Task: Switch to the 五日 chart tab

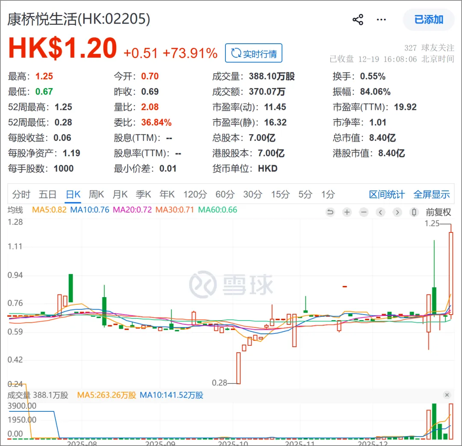Action: 47,194
